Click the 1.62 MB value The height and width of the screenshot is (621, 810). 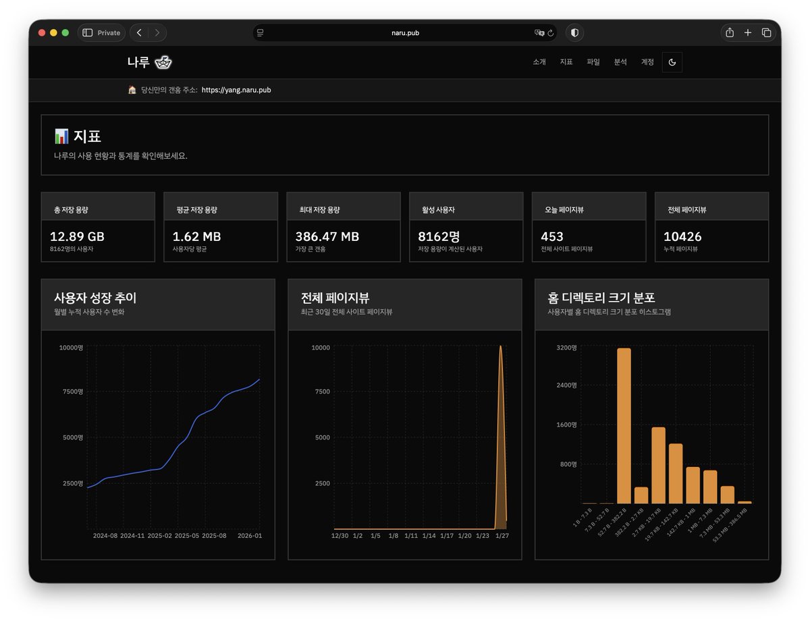click(197, 236)
